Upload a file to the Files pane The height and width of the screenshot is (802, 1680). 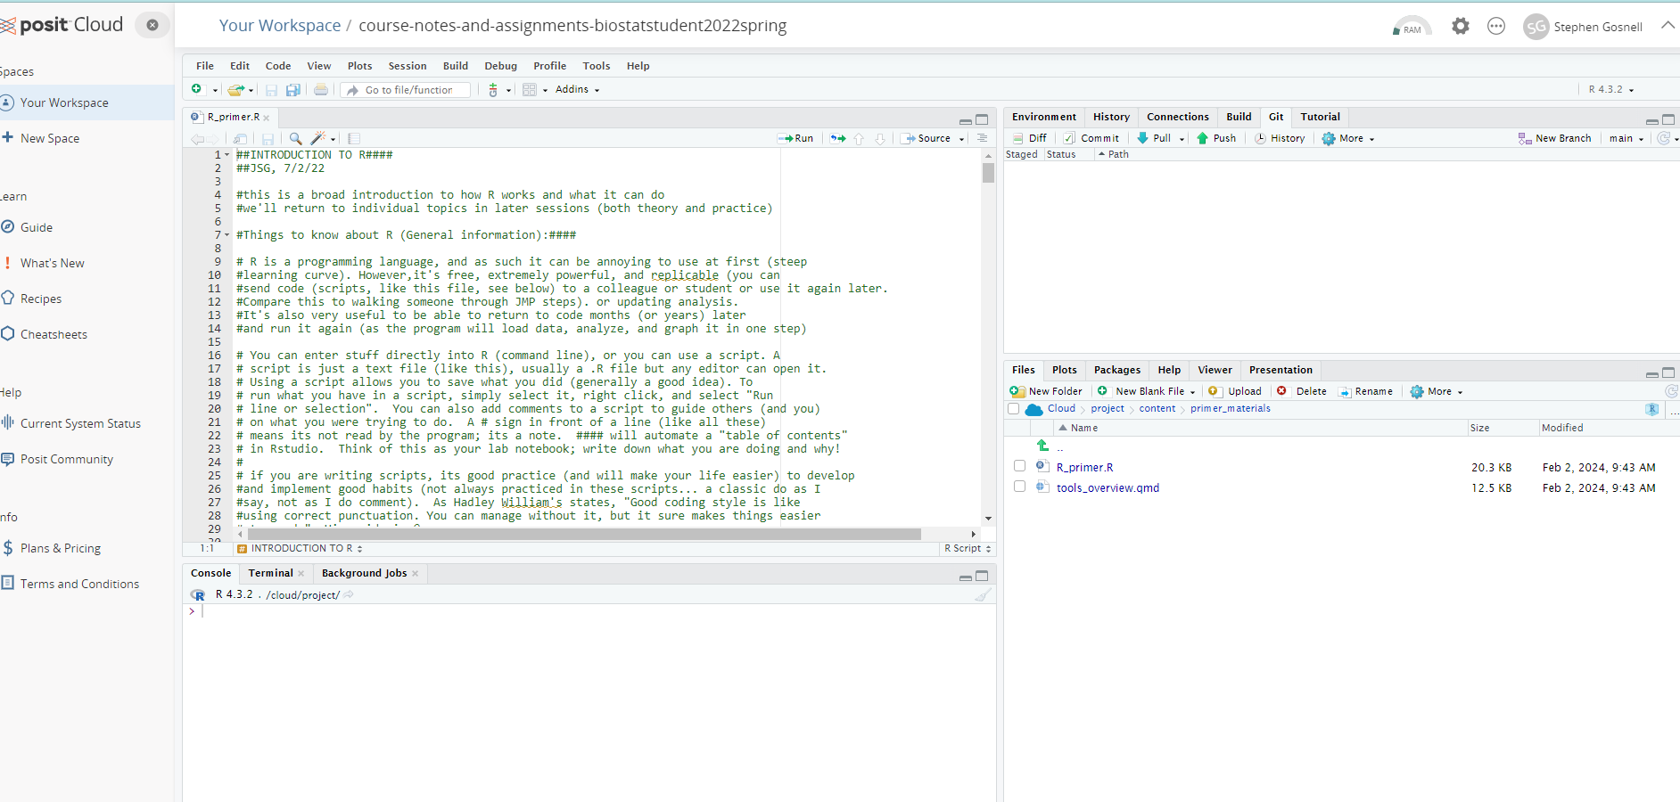pos(1234,391)
